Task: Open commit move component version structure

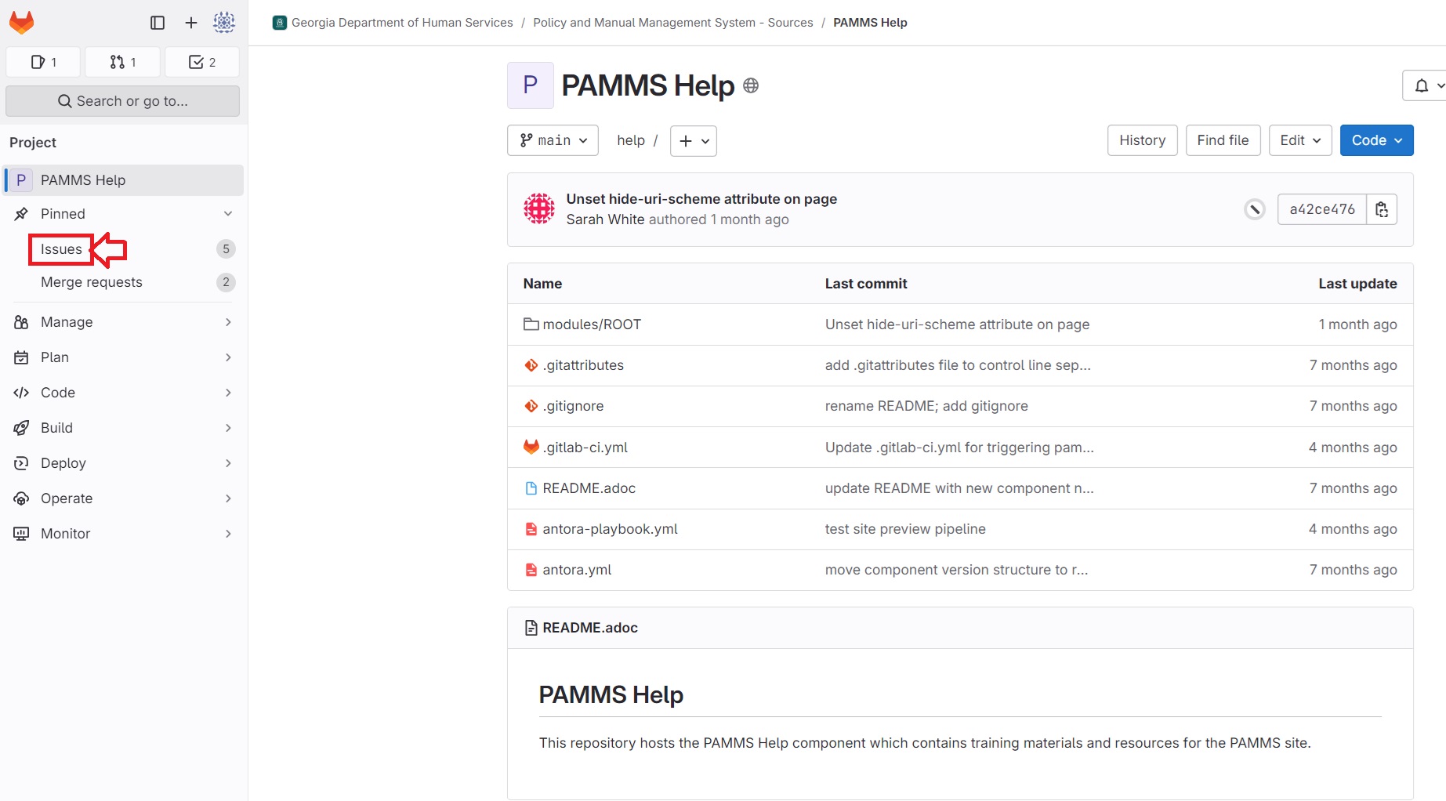Action: [x=956, y=570]
